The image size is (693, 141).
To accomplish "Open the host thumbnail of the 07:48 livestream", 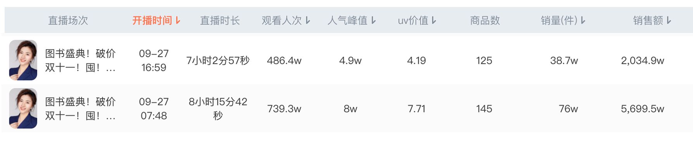I will [23, 108].
